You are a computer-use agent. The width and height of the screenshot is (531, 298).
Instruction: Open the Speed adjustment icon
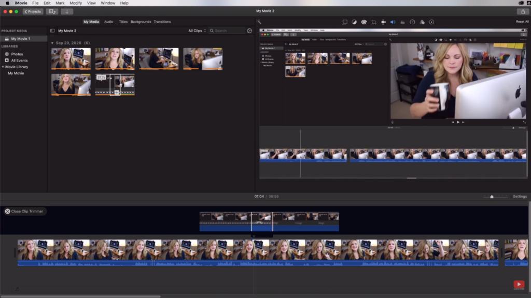click(x=412, y=22)
